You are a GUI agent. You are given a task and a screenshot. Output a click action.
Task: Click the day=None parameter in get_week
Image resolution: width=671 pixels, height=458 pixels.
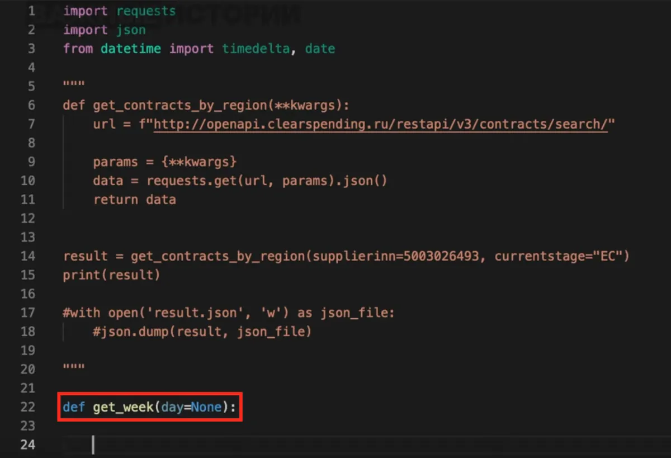(x=191, y=407)
